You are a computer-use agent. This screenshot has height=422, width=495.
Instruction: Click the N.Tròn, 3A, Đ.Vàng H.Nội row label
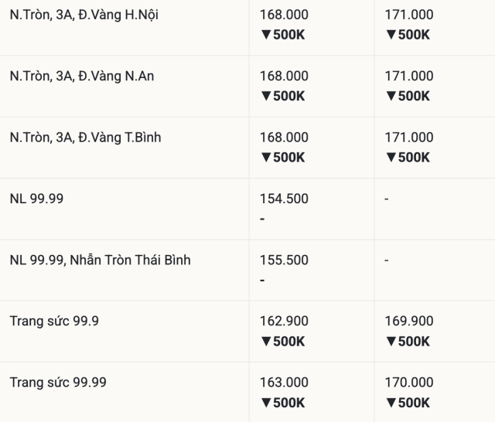click(84, 15)
